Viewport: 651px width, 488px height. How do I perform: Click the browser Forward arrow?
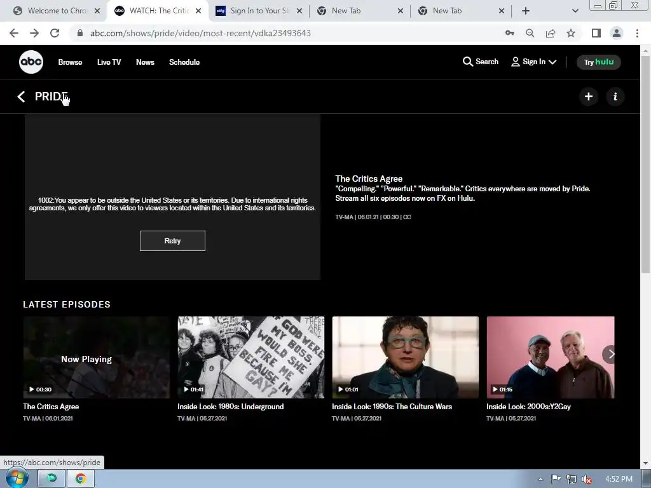[34, 33]
